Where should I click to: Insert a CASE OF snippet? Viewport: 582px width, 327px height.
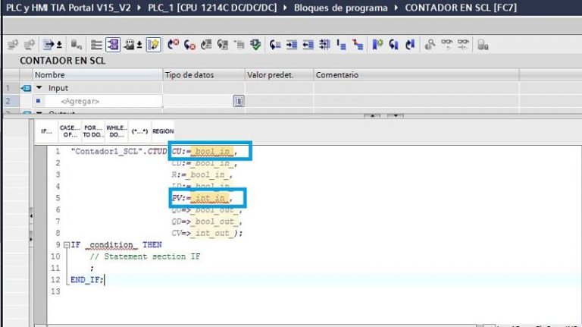(69, 130)
